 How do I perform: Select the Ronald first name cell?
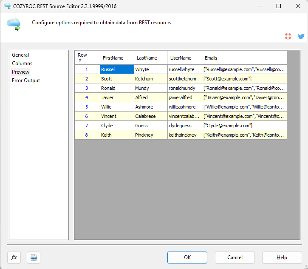117,88
